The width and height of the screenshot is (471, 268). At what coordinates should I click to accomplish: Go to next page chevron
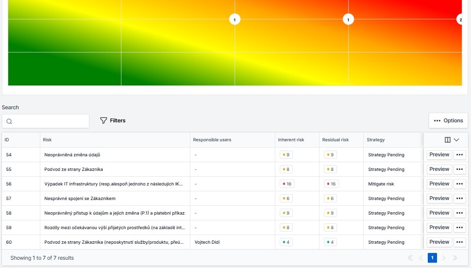pos(444,258)
